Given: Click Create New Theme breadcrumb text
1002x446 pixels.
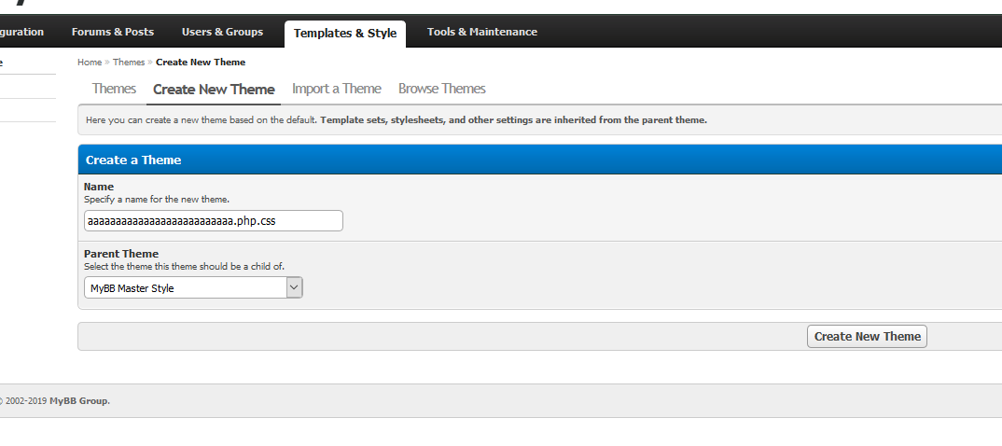Looking at the screenshot, I should [x=201, y=63].
